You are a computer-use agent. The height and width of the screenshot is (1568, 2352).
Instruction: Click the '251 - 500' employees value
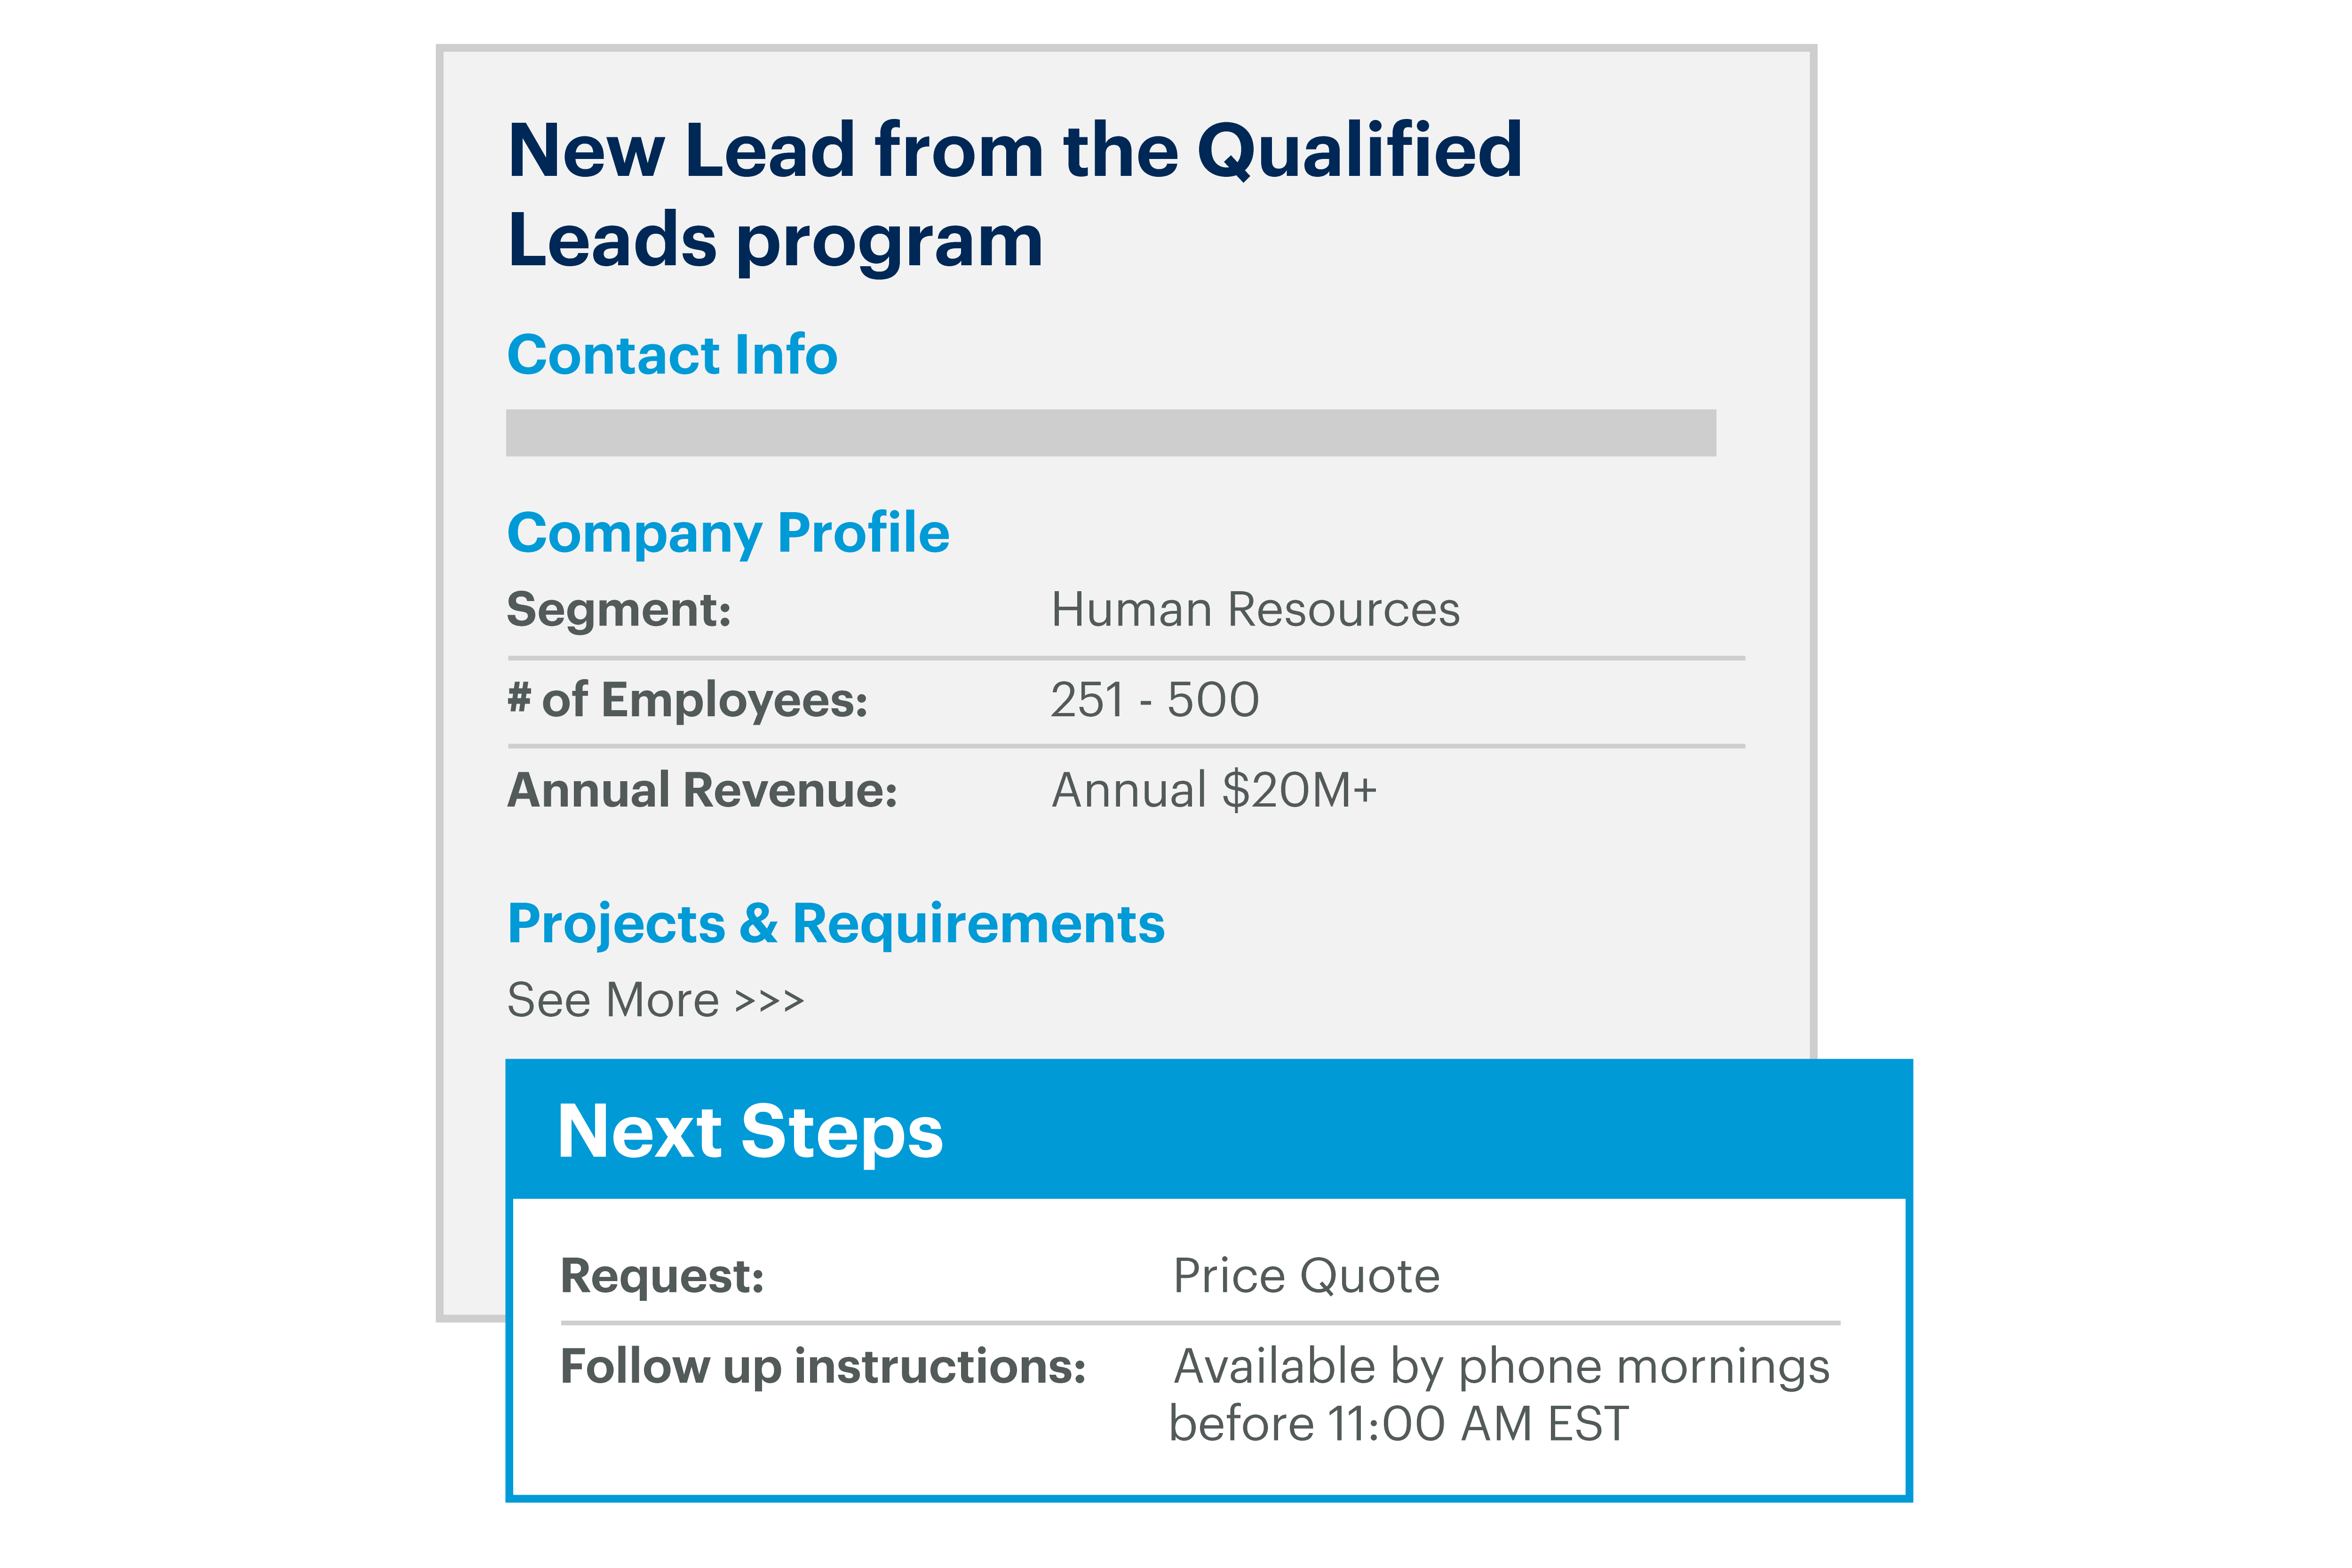(x=1155, y=699)
